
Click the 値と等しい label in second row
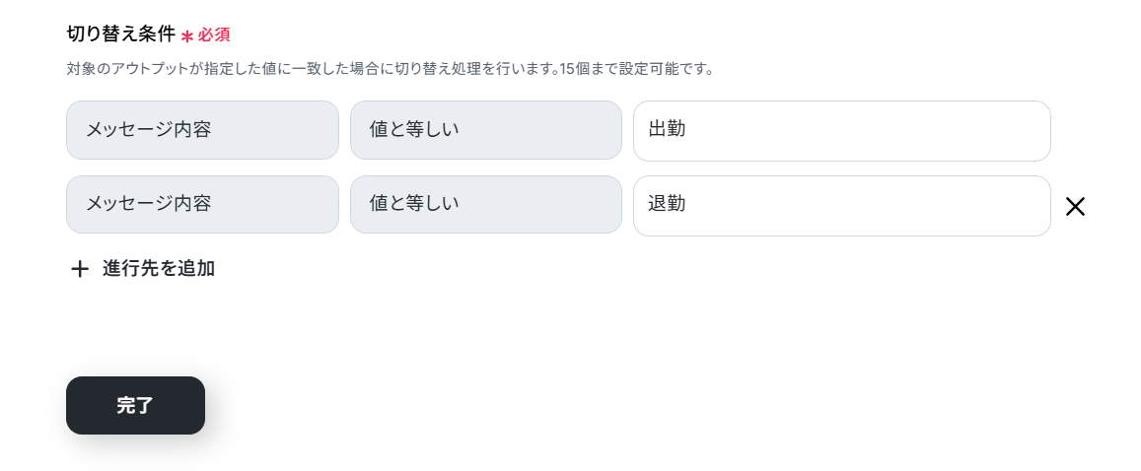pos(414,204)
